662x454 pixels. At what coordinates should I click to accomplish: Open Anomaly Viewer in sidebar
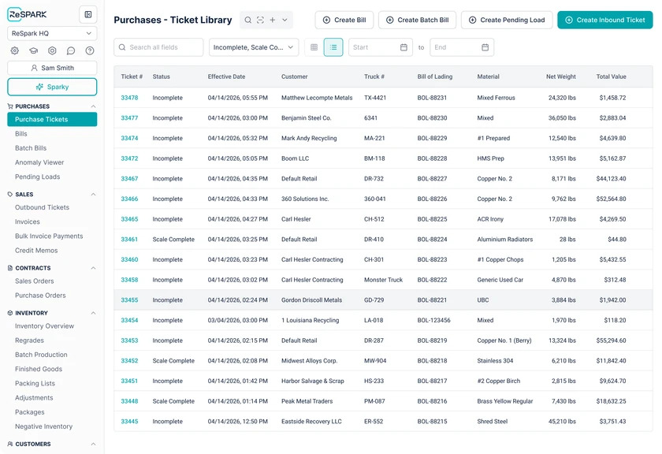(39, 162)
